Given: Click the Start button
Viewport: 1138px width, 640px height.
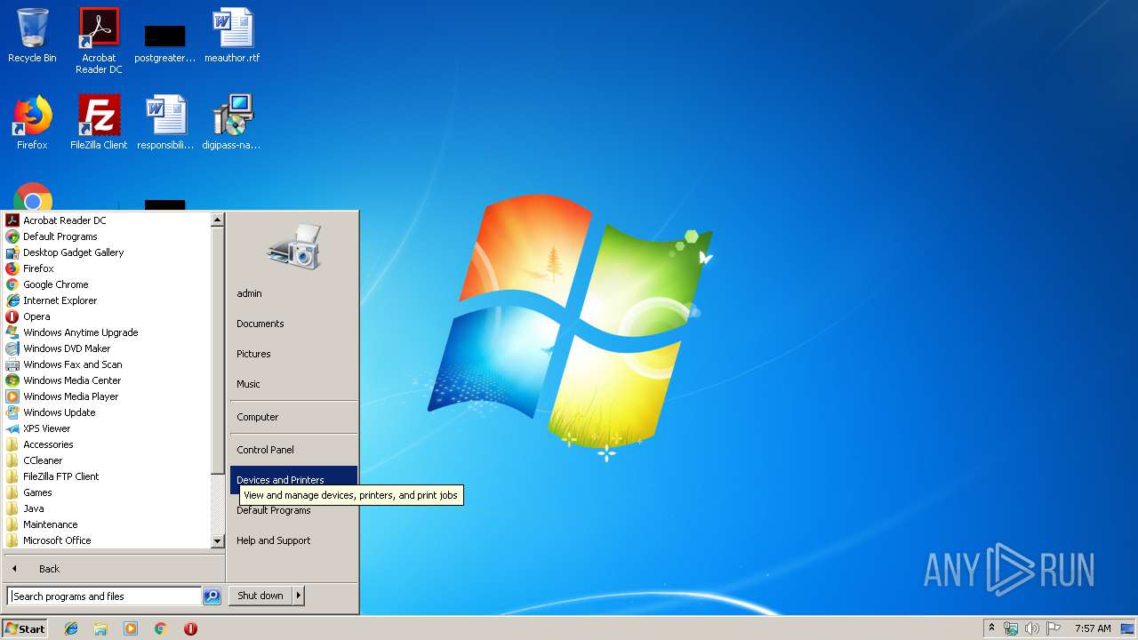Looking at the screenshot, I should click(25, 628).
